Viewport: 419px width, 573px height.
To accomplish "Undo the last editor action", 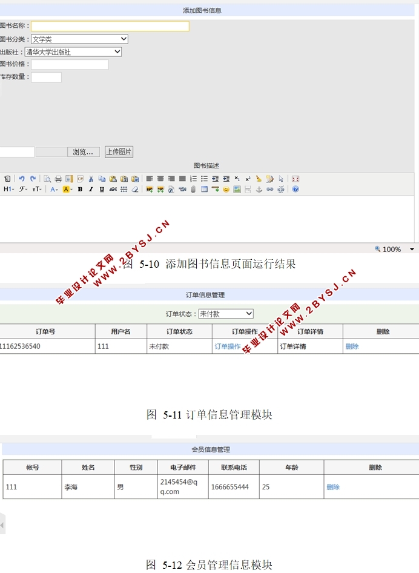I will [22, 179].
